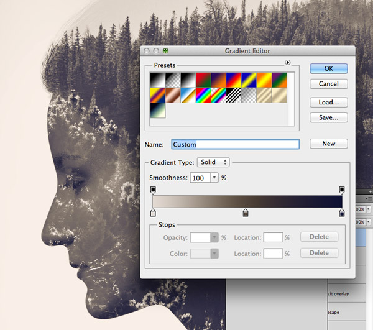The height and width of the screenshot is (330, 373).
Task: Click the gradient preview bar
Action: 247,201
